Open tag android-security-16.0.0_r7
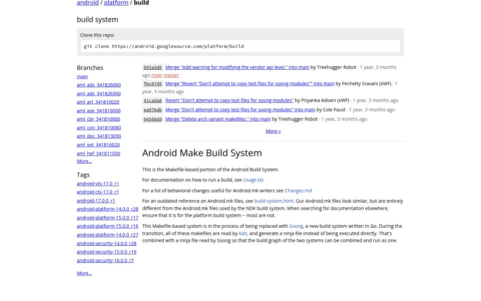Viewport: 481px width, 301px height. (105, 260)
